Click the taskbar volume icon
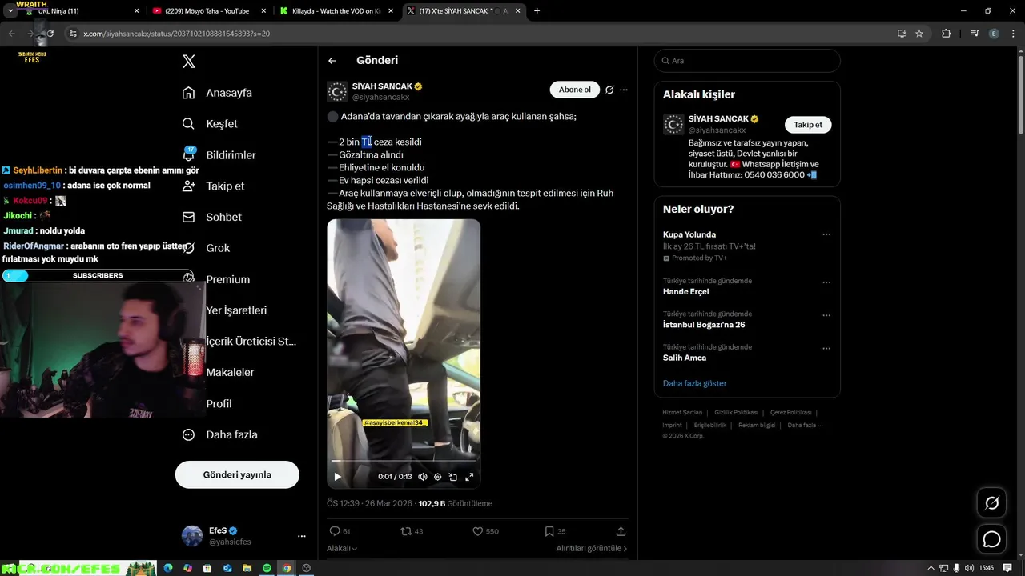1025x576 pixels. click(970, 568)
